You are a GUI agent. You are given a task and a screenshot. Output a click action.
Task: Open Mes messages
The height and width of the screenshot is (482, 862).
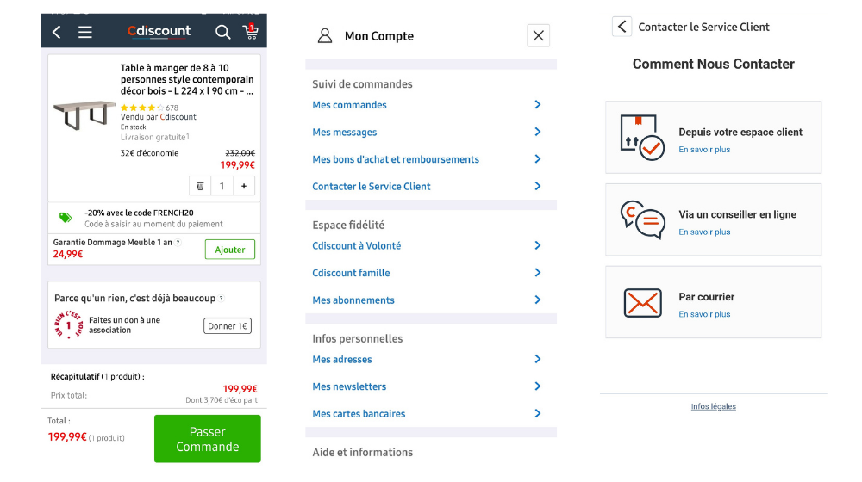345,133
